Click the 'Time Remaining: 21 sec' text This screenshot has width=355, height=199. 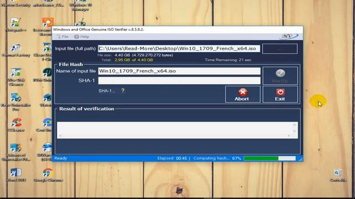pyautogui.click(x=228, y=60)
